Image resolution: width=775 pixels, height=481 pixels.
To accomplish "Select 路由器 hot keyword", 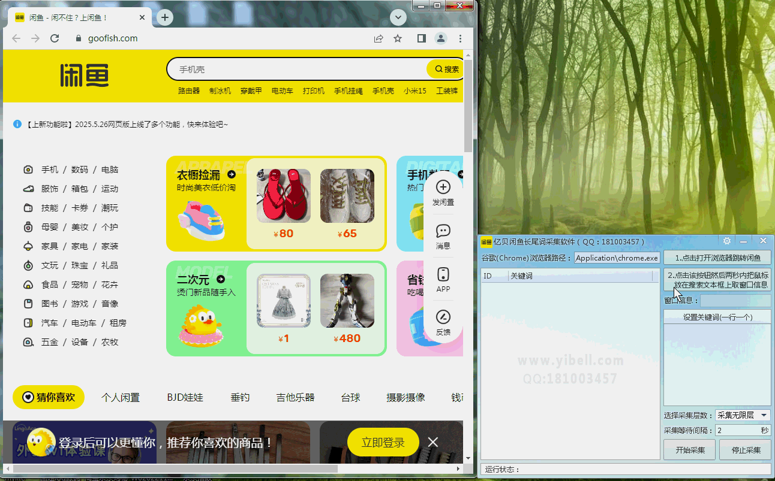I will 189,91.
